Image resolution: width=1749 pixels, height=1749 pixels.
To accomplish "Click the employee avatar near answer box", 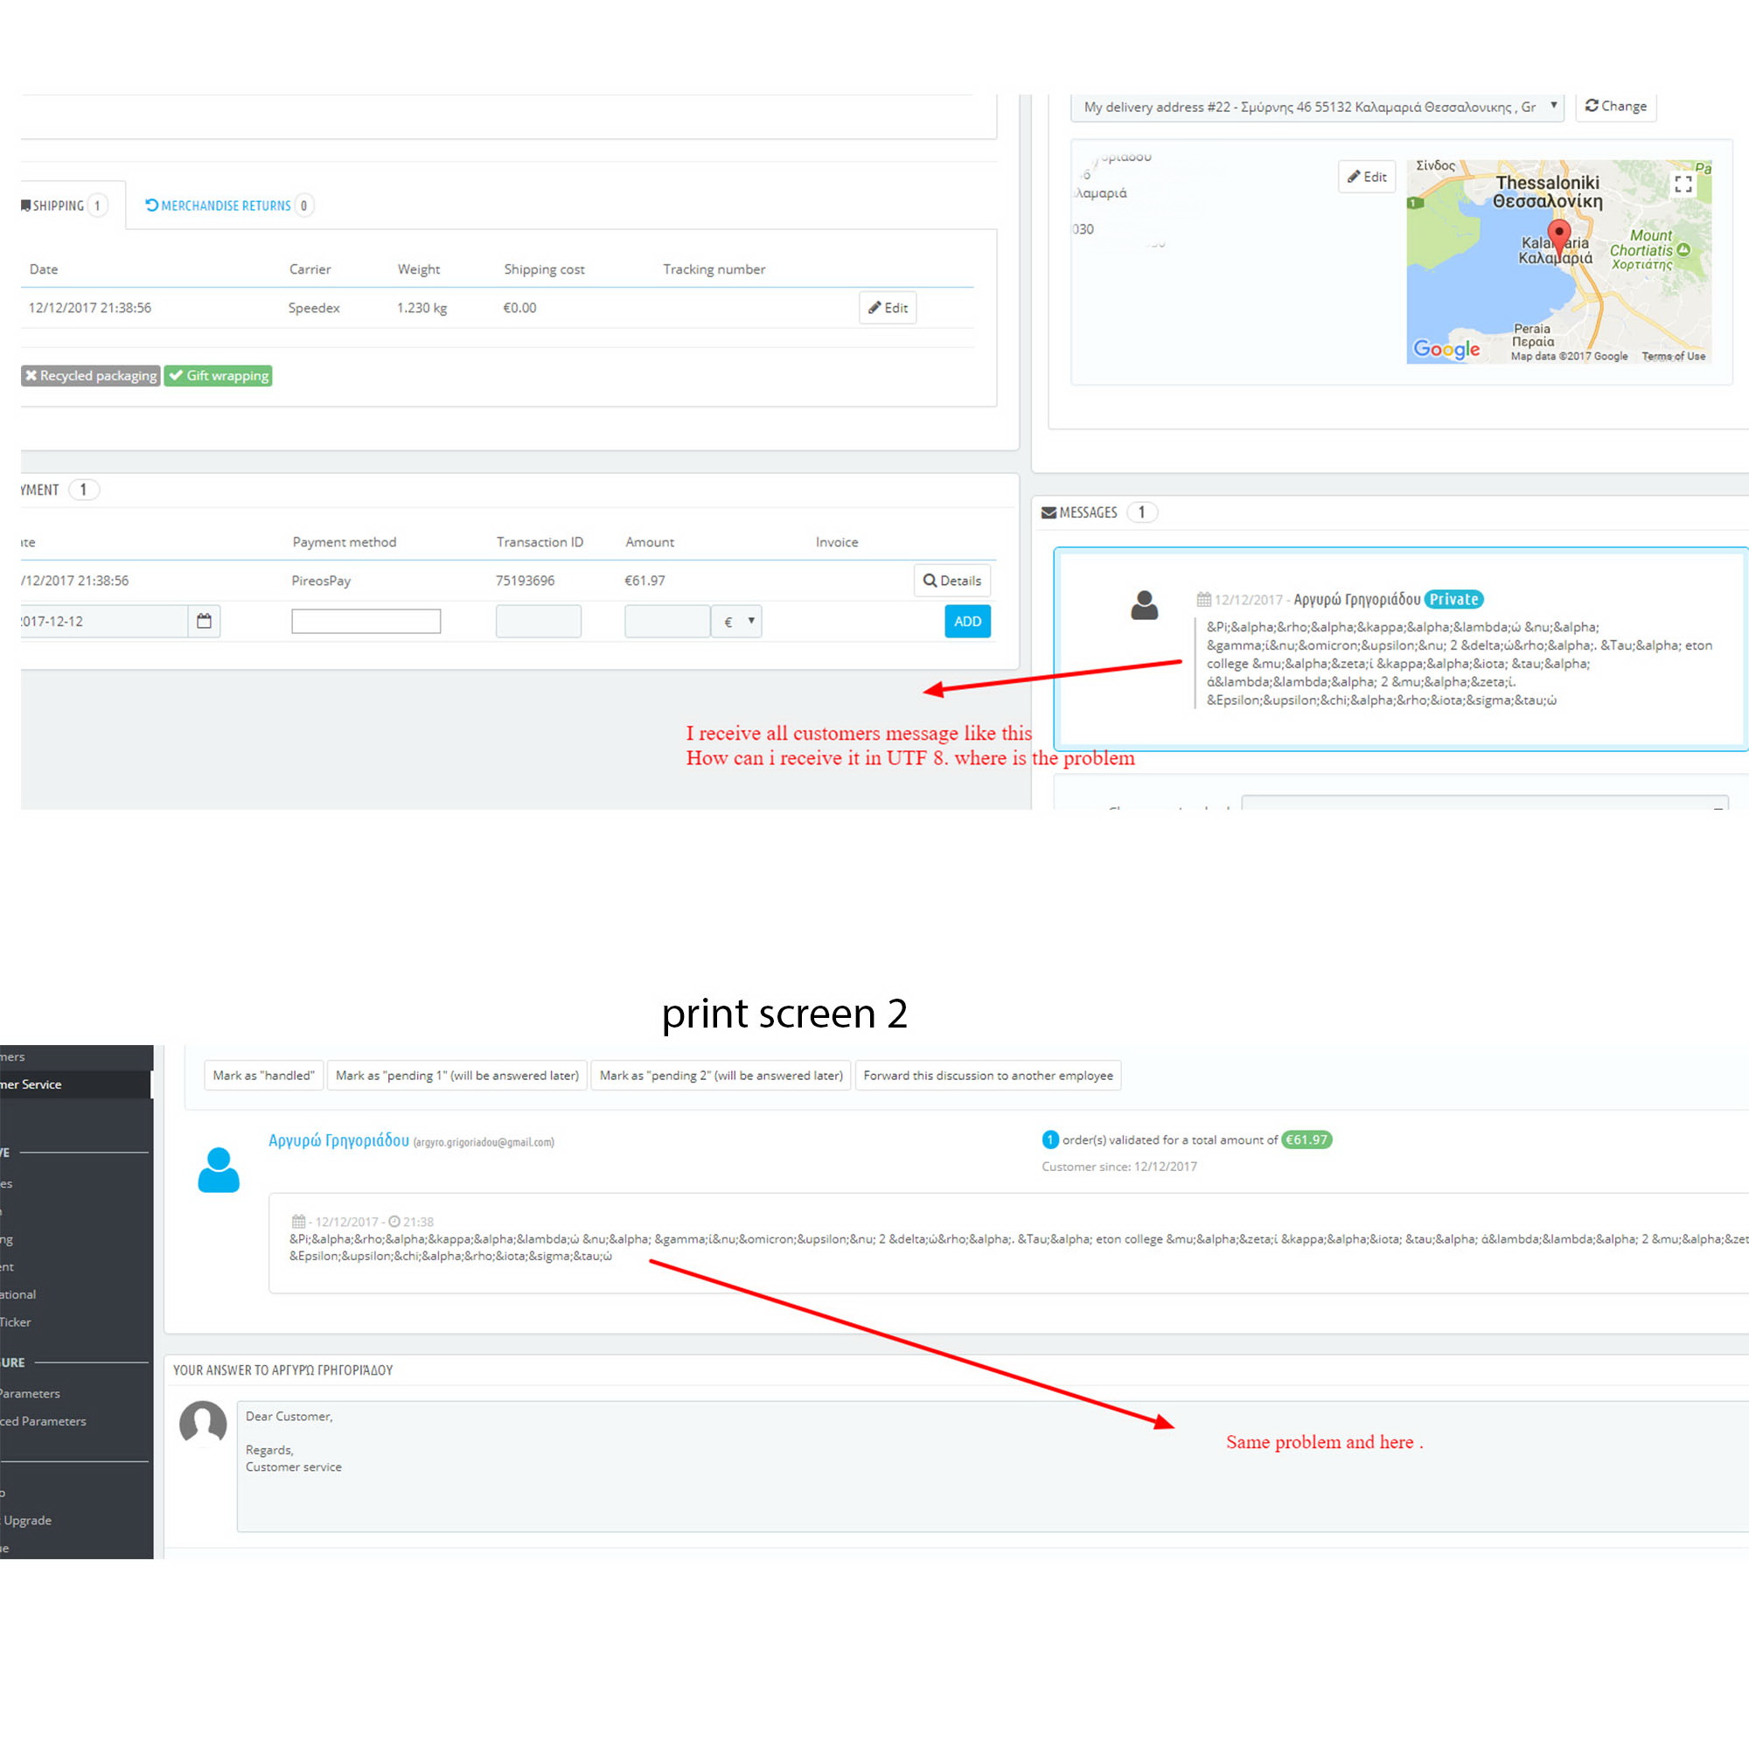I will [x=203, y=1422].
